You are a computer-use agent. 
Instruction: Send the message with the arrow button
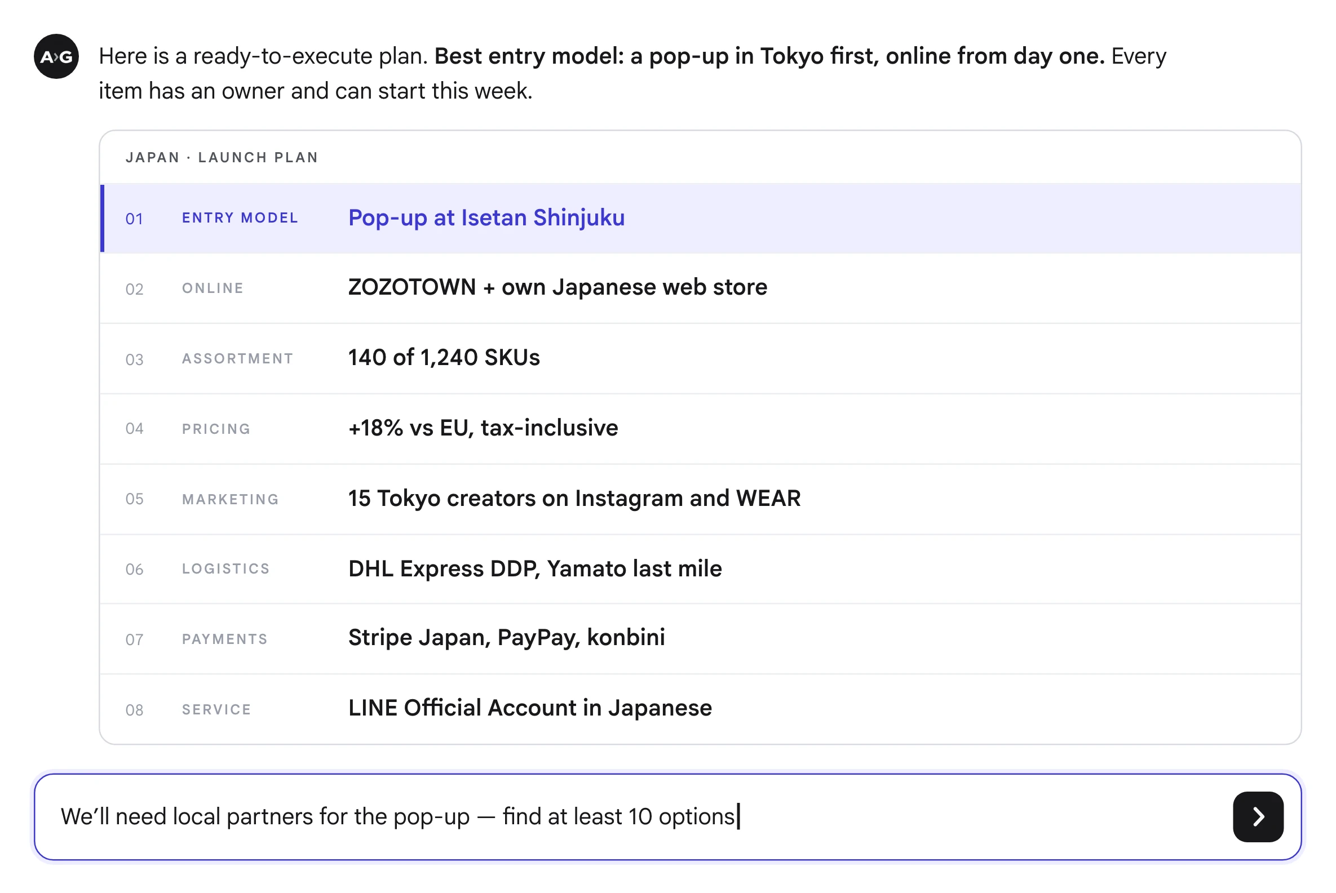(1258, 816)
